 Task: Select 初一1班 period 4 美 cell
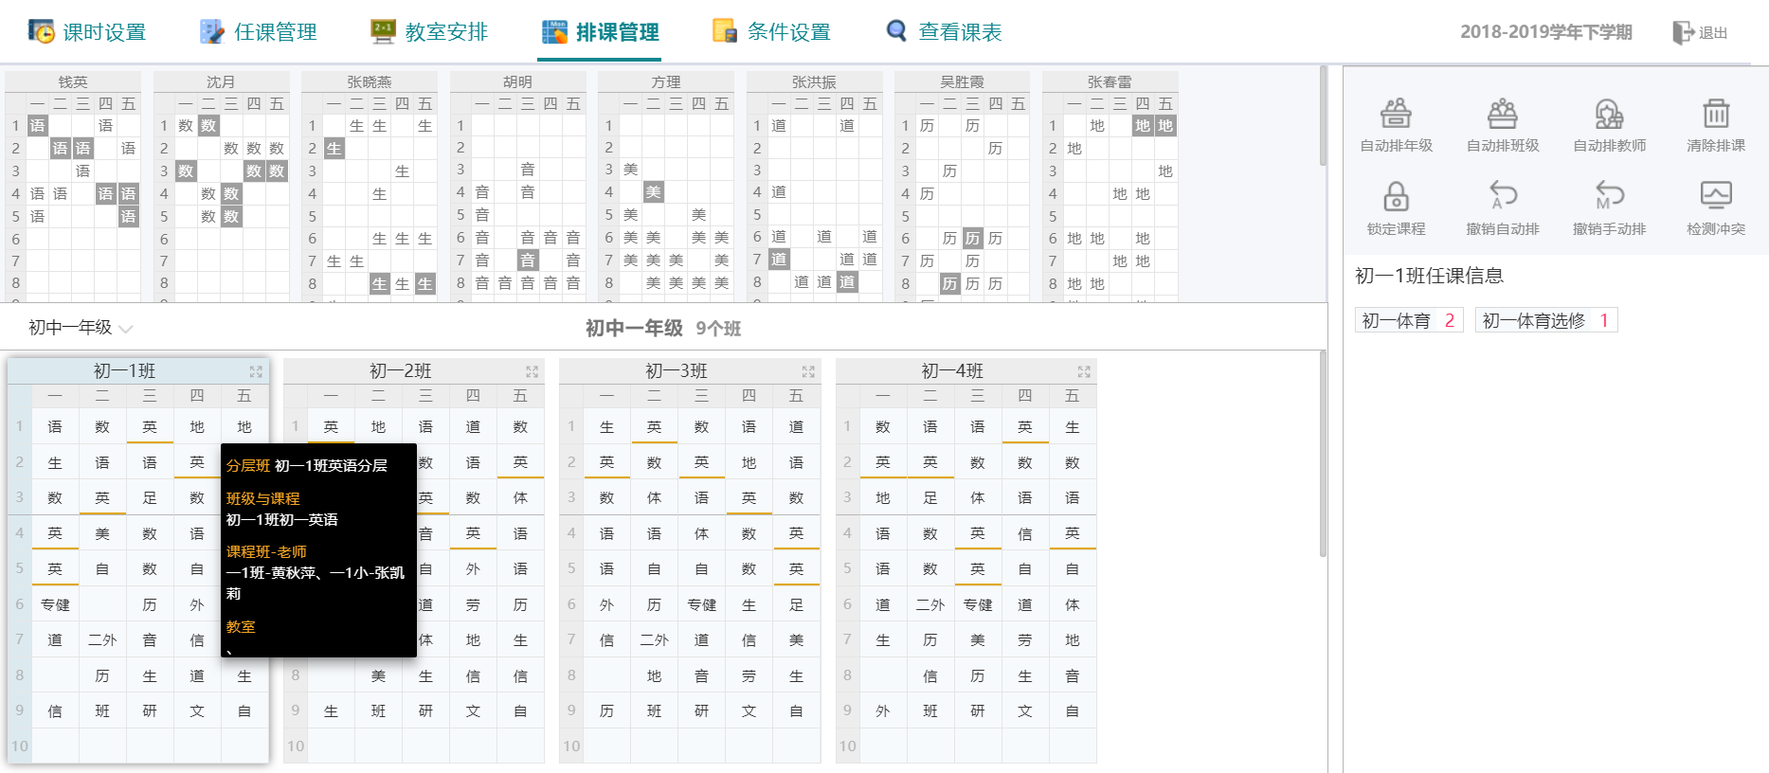point(102,533)
